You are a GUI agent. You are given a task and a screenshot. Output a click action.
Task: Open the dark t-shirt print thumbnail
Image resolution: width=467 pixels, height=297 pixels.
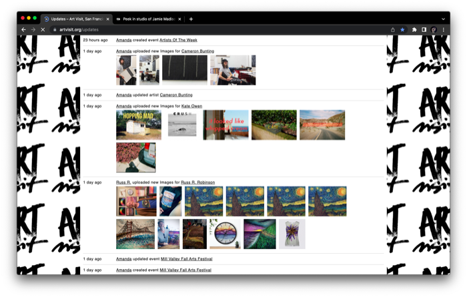coord(170,201)
